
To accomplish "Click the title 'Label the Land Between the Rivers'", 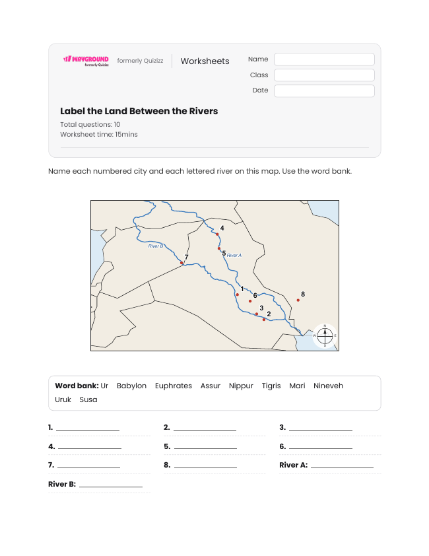I will click(x=139, y=111).
